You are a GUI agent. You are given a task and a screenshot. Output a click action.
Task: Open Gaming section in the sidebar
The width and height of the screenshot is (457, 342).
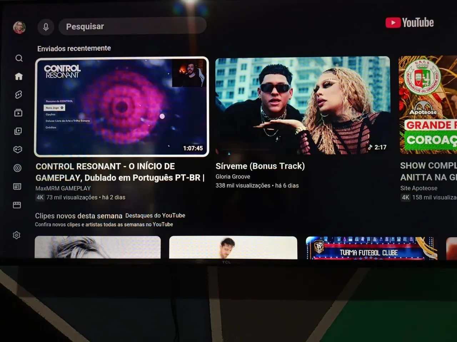pos(18,149)
